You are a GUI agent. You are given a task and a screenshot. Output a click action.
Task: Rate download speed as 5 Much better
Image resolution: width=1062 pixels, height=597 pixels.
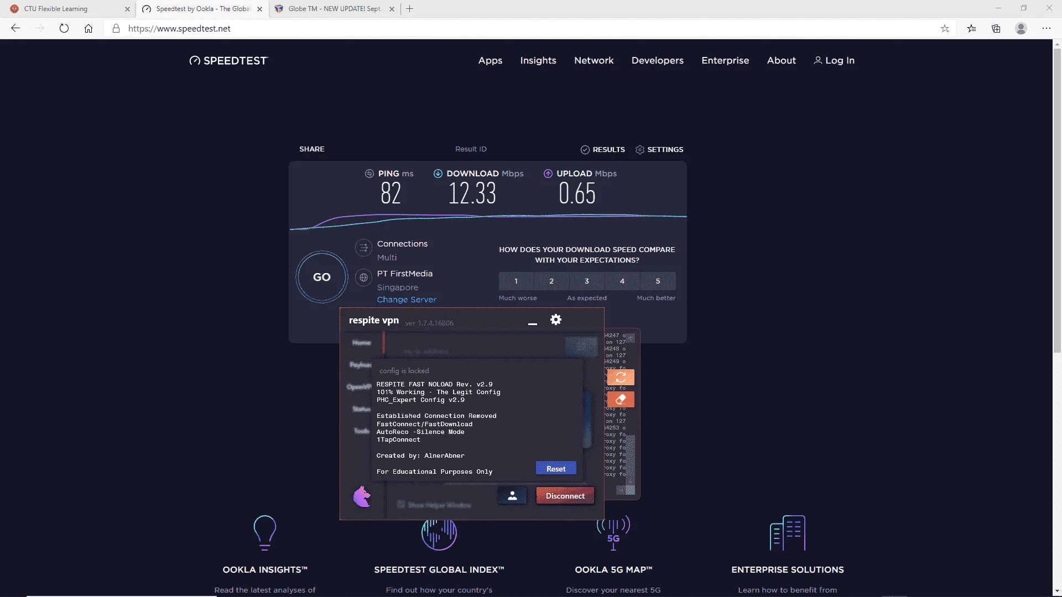point(658,281)
